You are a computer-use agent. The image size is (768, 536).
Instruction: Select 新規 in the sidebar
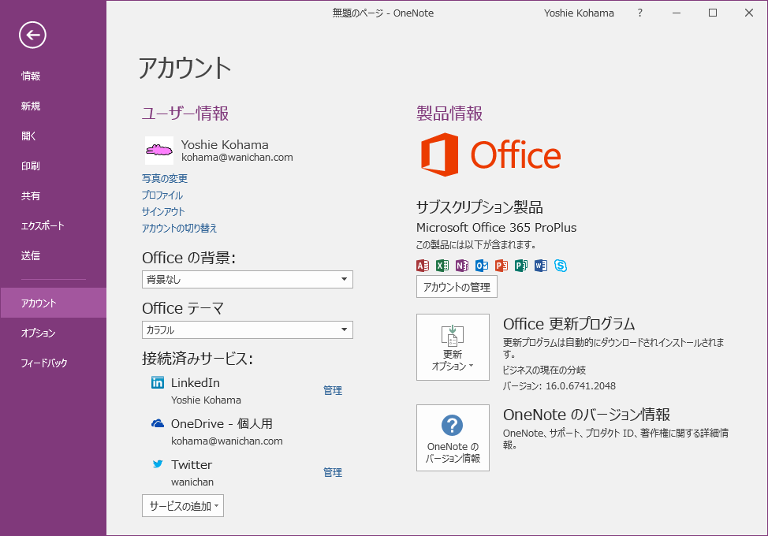53,106
